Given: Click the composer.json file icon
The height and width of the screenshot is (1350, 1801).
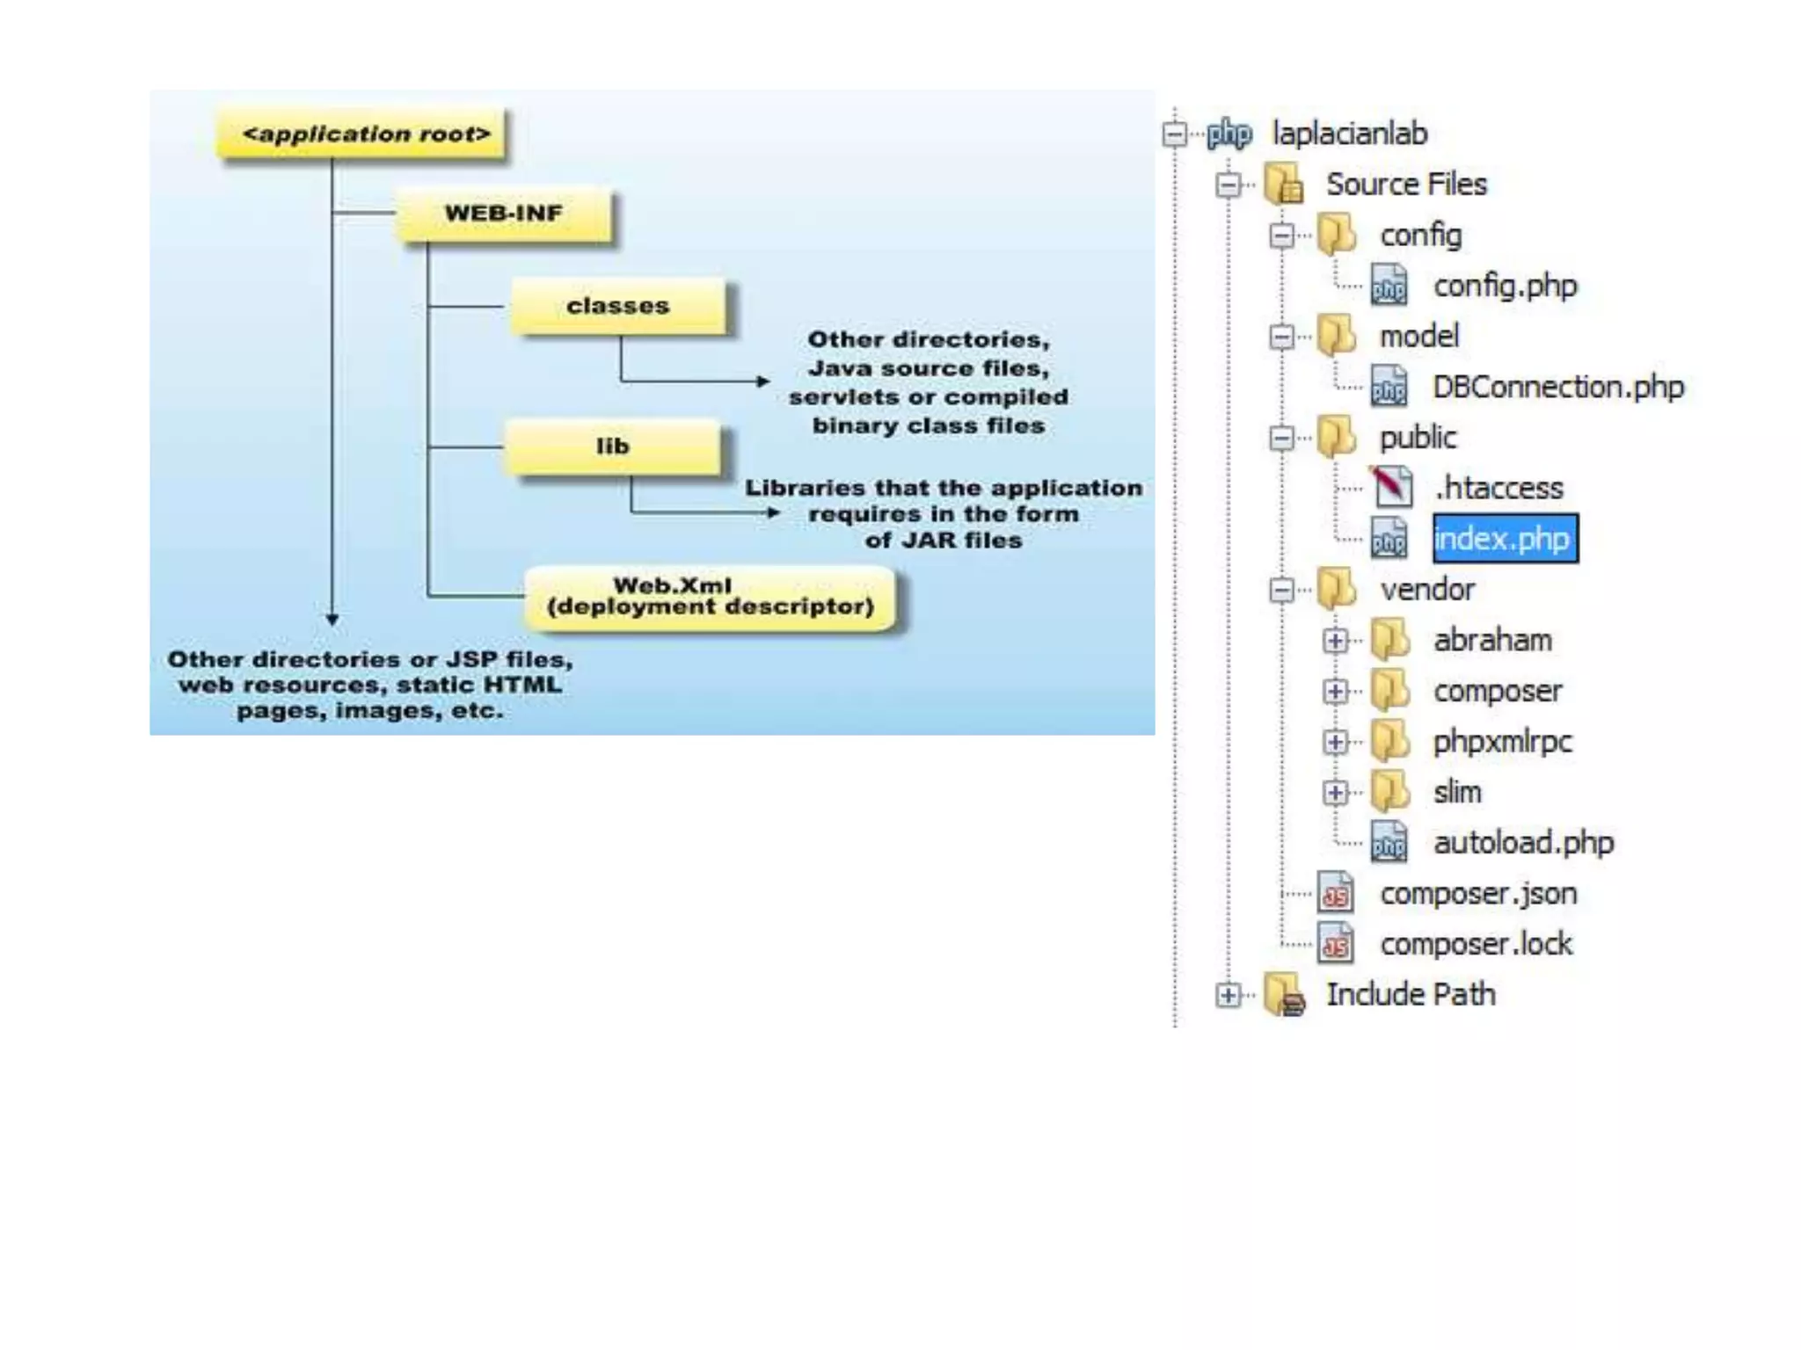Looking at the screenshot, I should click(1336, 894).
